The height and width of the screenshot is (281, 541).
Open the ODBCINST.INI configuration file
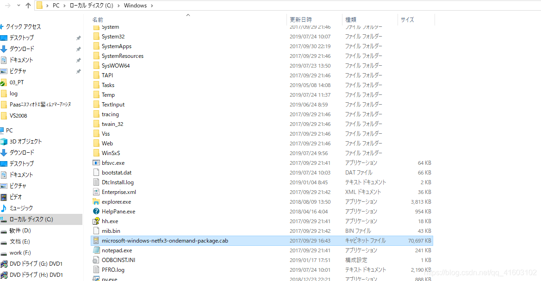tap(114, 260)
